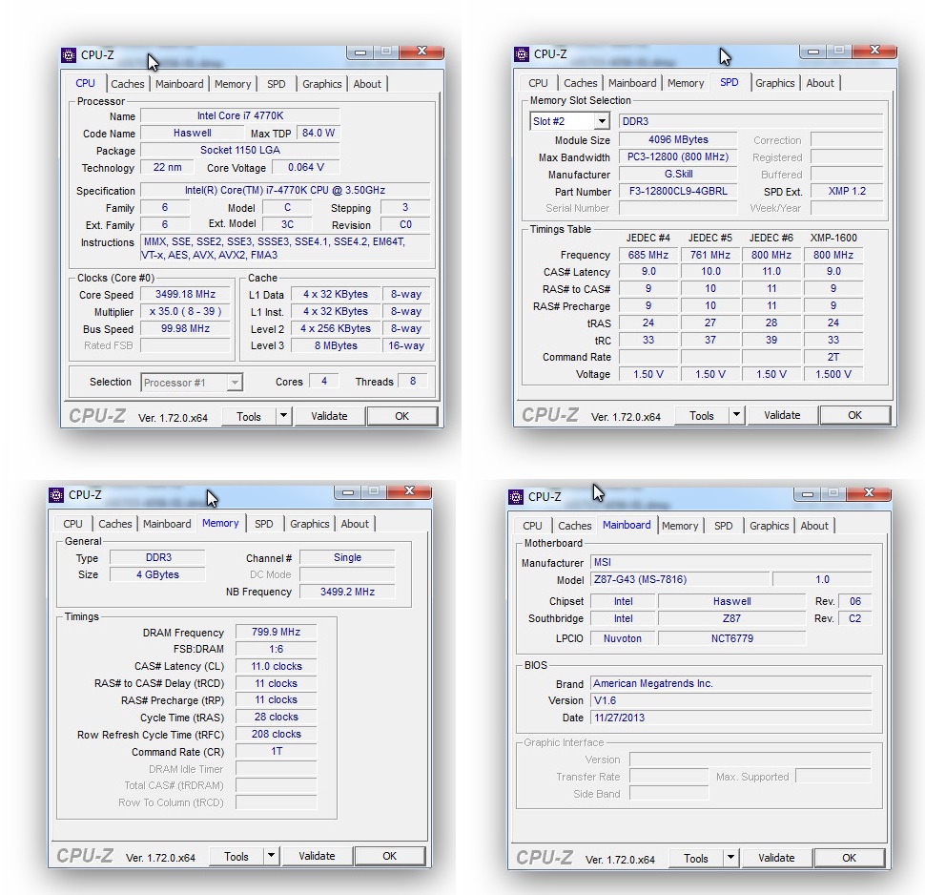Click the processor name value Intel Core i7 4770K
Screen dimensions: 925x895
coord(240,115)
